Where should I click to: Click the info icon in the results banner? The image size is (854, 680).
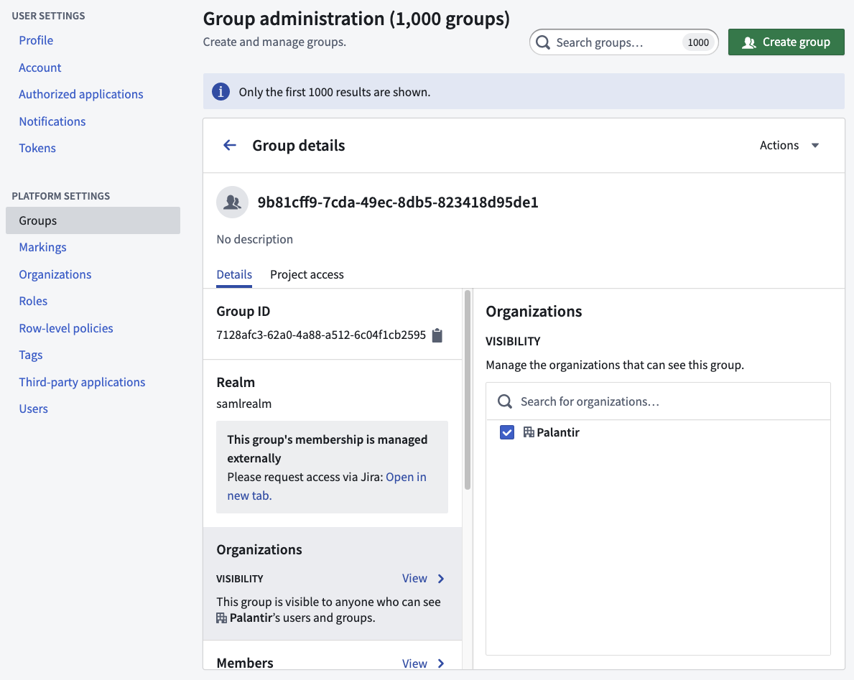tap(221, 91)
